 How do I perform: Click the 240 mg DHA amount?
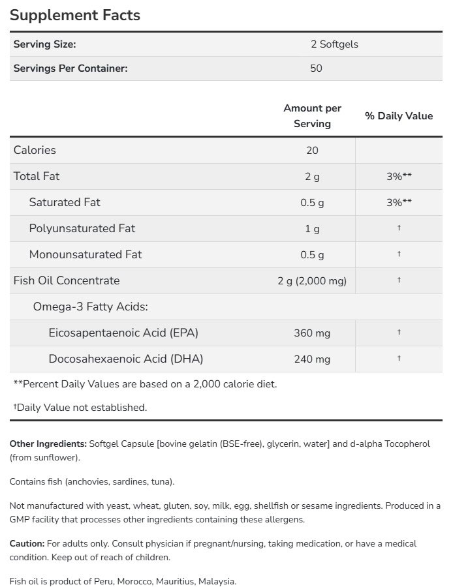[312, 359]
